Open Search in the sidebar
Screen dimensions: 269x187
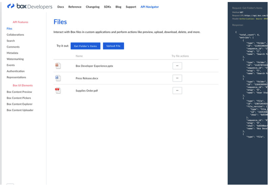tap(11, 41)
